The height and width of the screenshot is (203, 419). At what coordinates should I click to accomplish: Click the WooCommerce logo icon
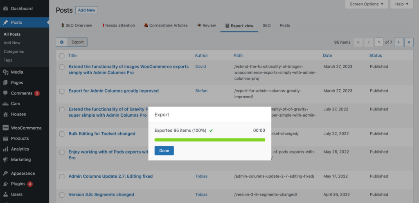pos(5,128)
